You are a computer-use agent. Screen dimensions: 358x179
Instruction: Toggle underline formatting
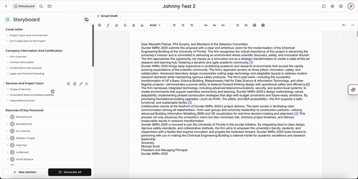[x=116, y=25]
